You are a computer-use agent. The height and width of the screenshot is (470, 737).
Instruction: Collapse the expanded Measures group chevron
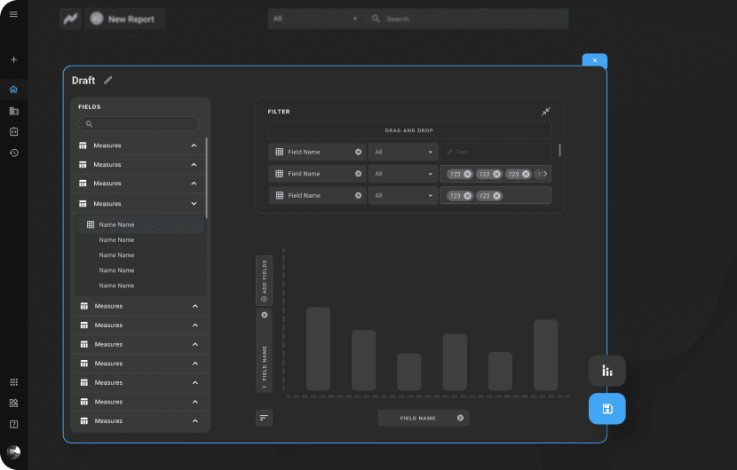point(194,204)
